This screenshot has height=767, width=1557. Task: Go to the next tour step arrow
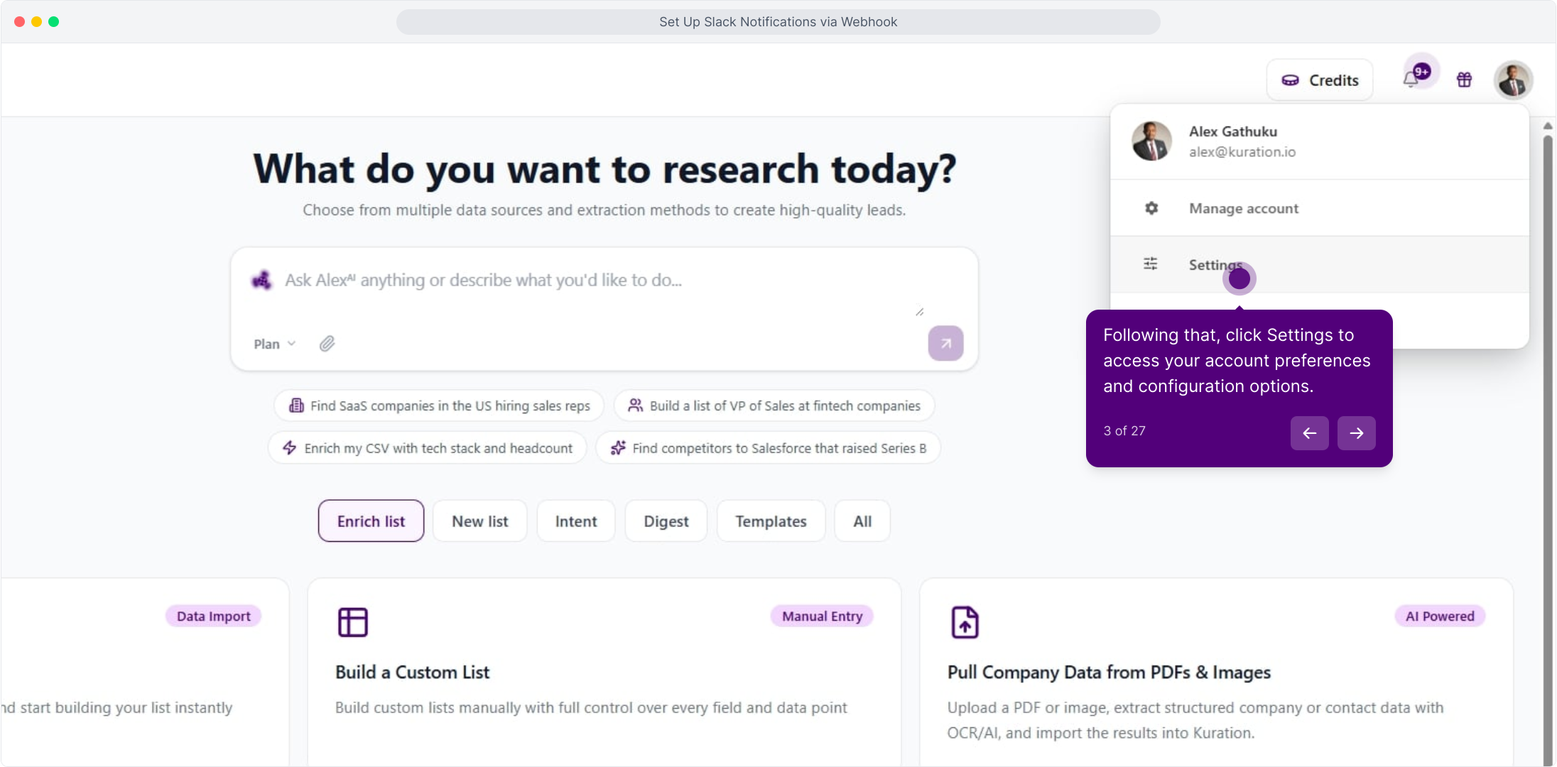pyautogui.click(x=1356, y=433)
